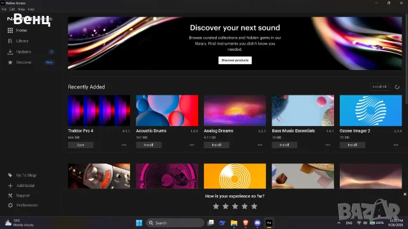
Task: Close the experience feedback bar
Action: click(405, 194)
